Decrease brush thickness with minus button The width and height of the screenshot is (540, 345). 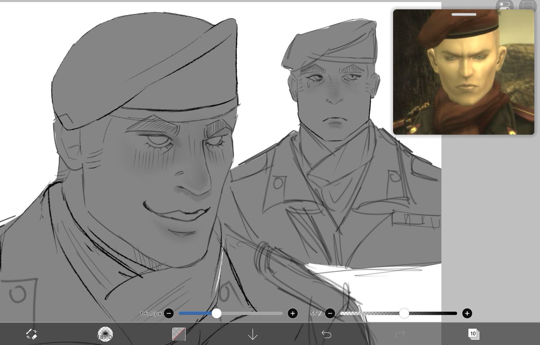[169, 313]
